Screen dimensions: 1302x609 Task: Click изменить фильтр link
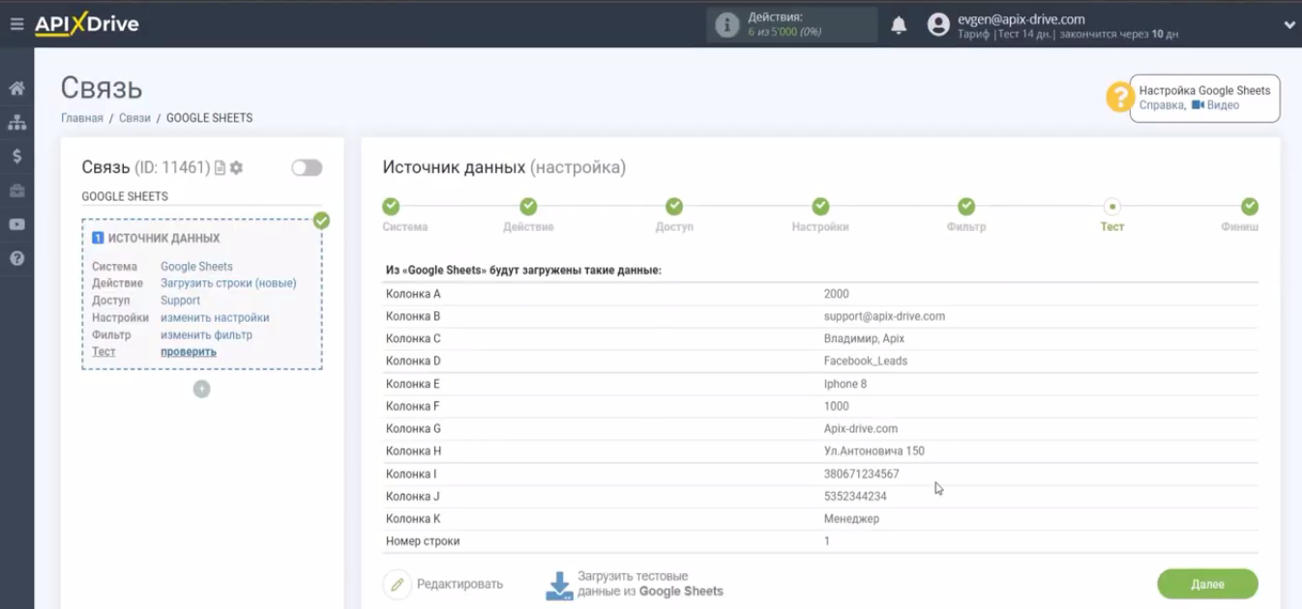point(206,335)
